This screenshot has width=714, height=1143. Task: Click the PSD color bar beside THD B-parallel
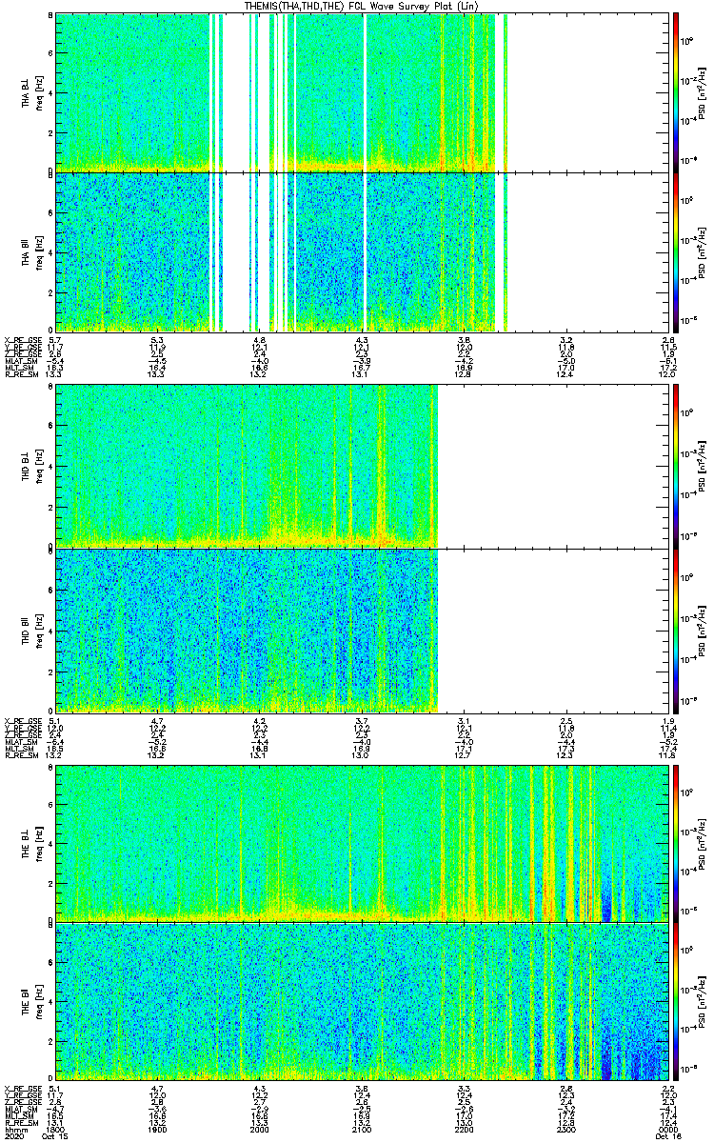tap(676, 630)
